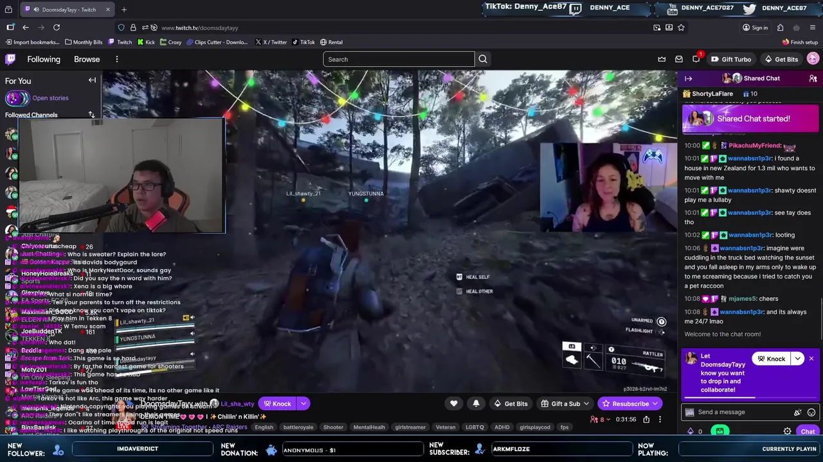Go back with browser back arrow

point(25,28)
